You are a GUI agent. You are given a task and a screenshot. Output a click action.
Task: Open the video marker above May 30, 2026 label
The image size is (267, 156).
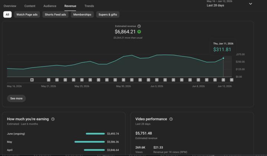click(x=123, y=80)
